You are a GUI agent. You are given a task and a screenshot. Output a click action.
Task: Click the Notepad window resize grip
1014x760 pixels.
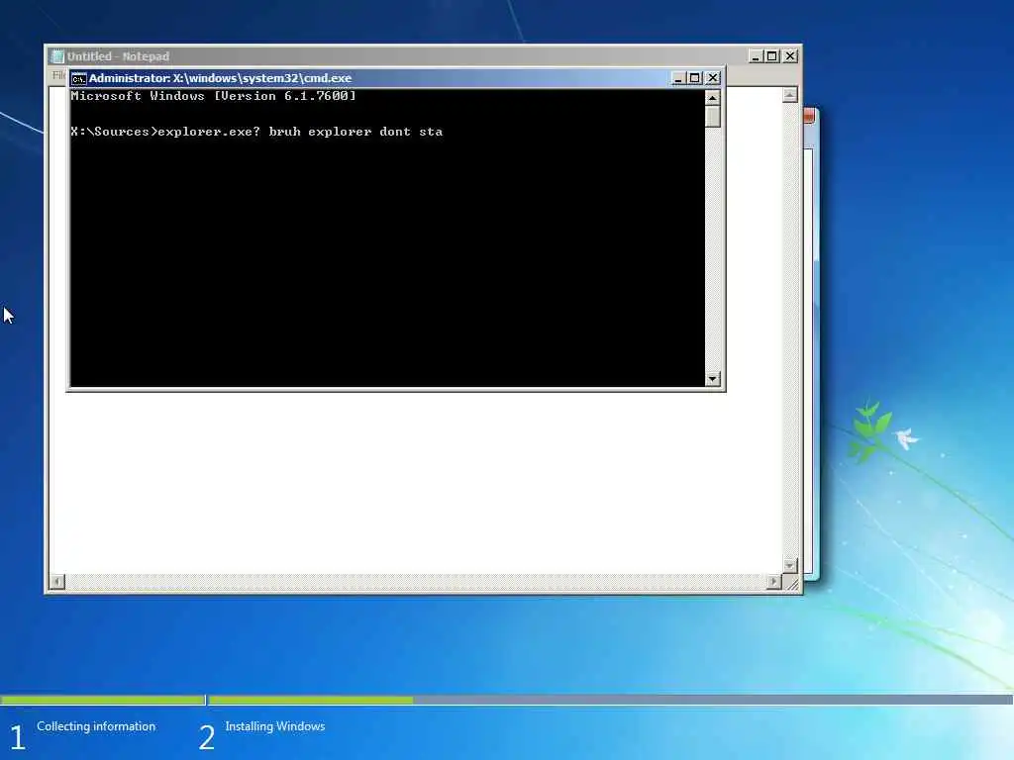click(x=791, y=583)
